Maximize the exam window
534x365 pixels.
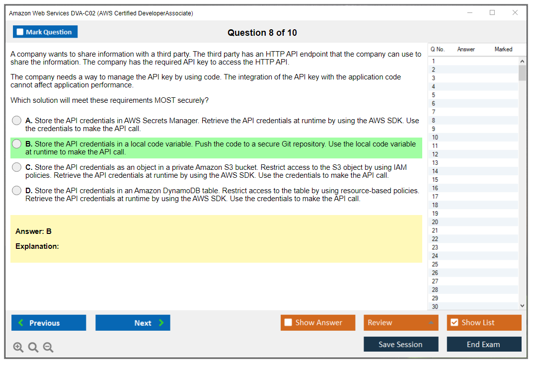click(492, 13)
